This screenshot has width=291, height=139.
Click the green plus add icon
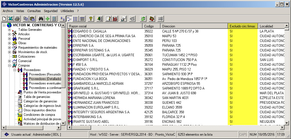(x=47, y=19)
